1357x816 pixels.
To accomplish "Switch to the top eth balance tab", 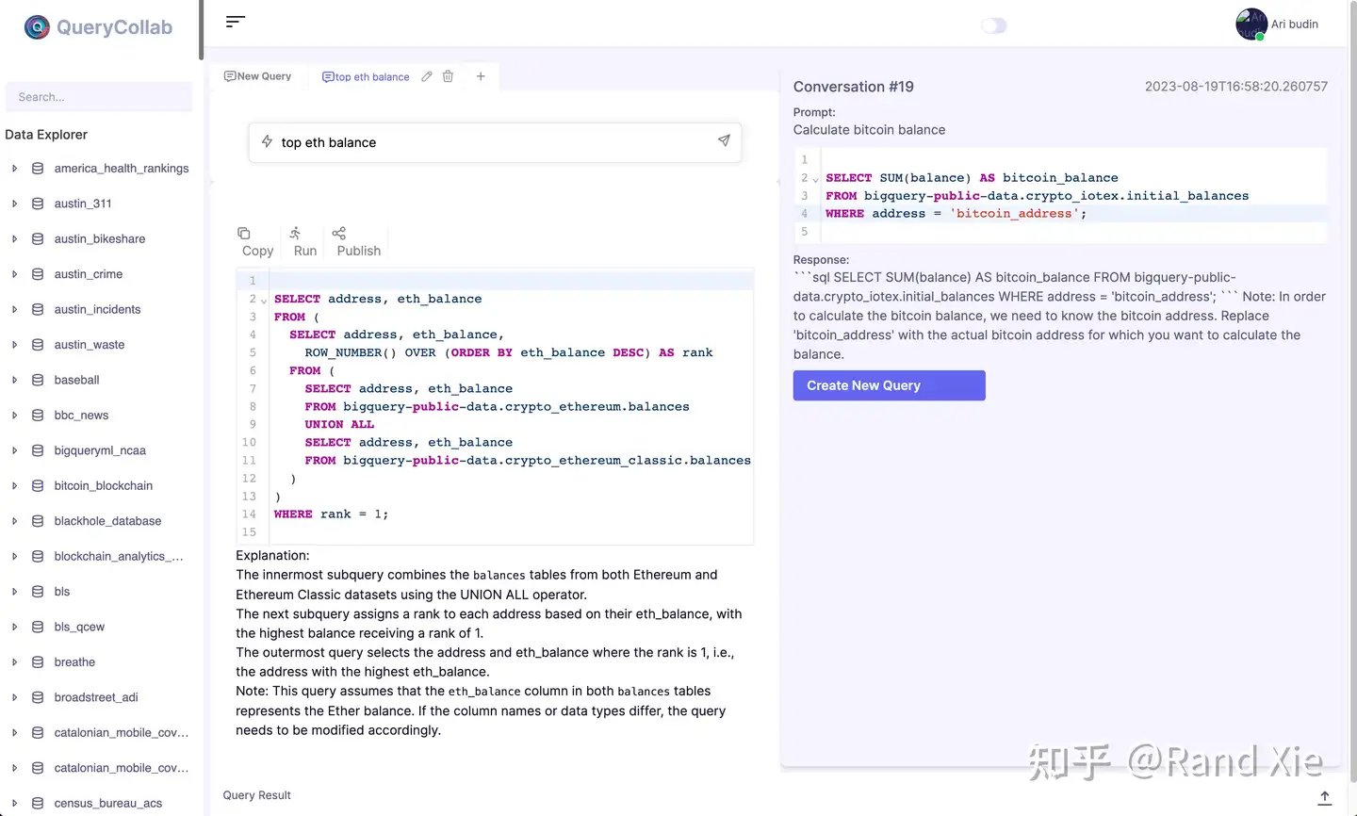I will click(366, 77).
